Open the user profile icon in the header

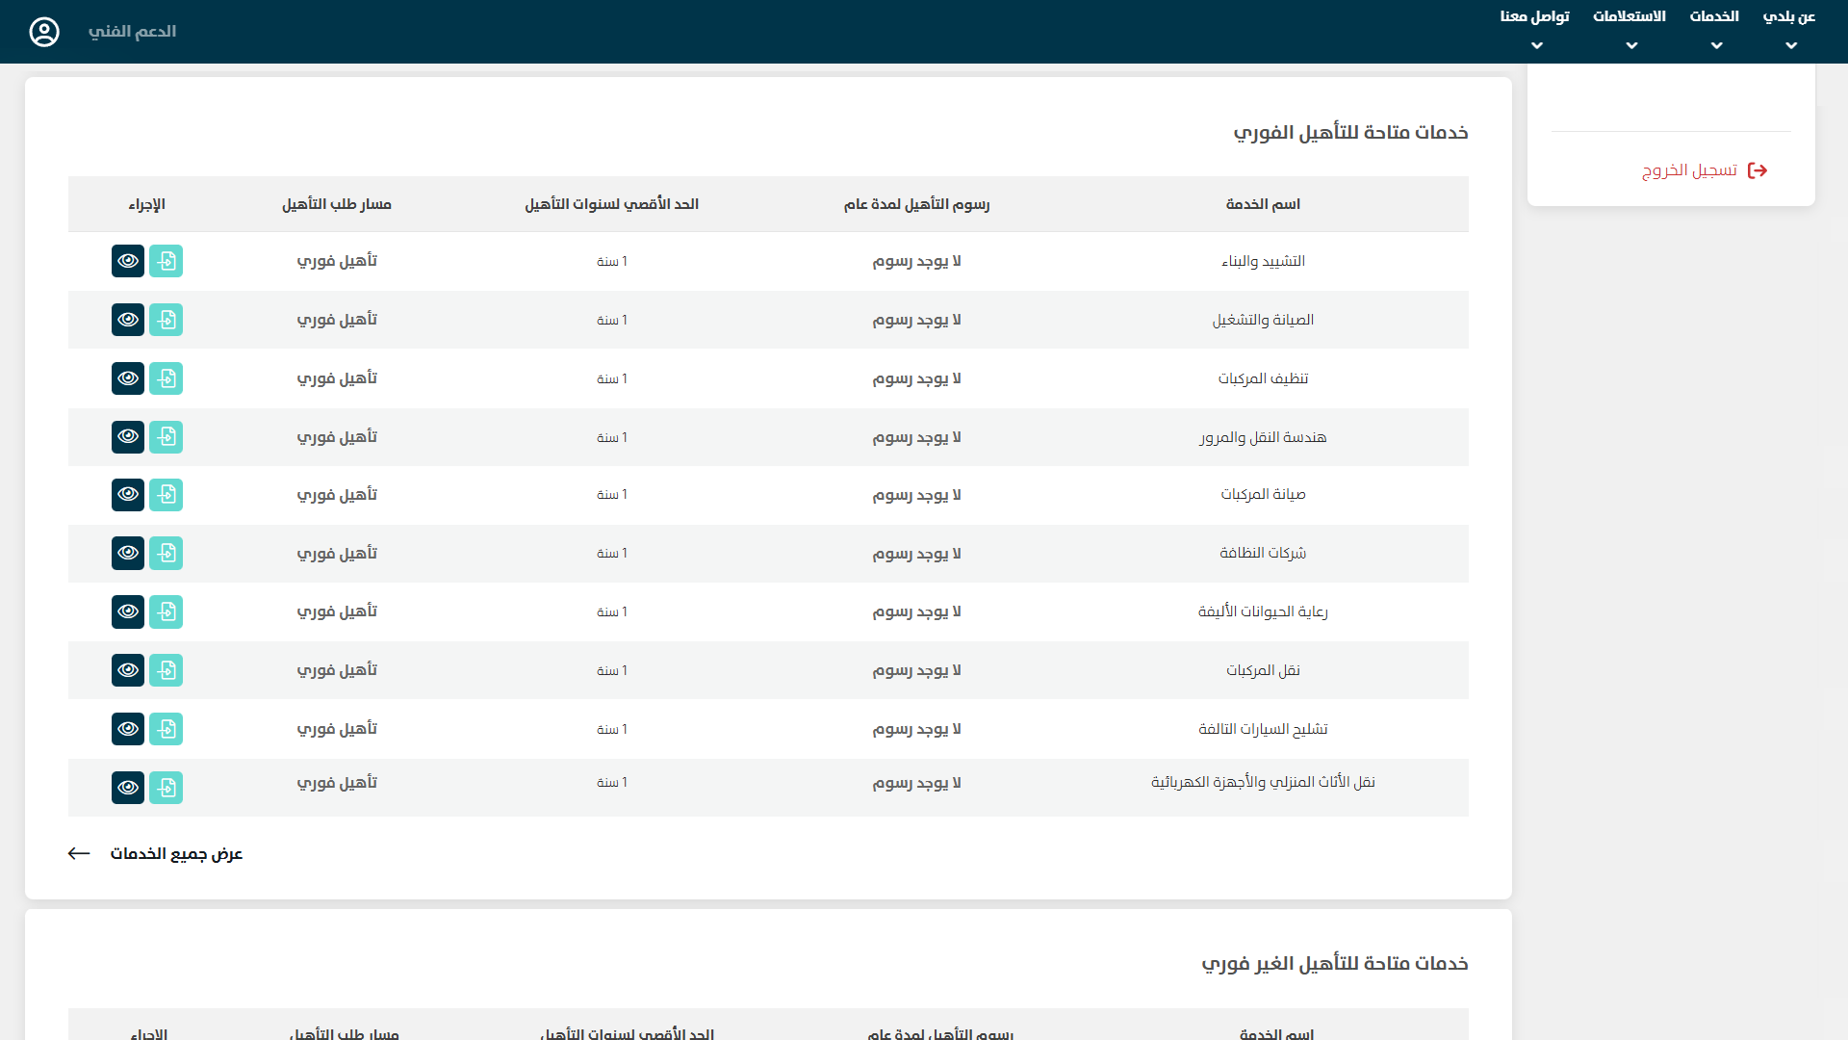(44, 32)
